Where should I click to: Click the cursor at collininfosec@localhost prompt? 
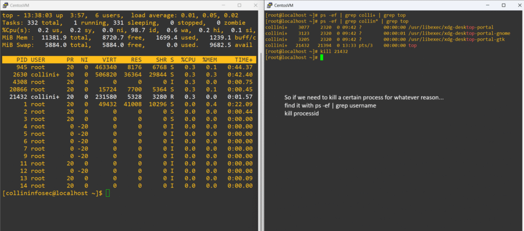tap(108, 193)
